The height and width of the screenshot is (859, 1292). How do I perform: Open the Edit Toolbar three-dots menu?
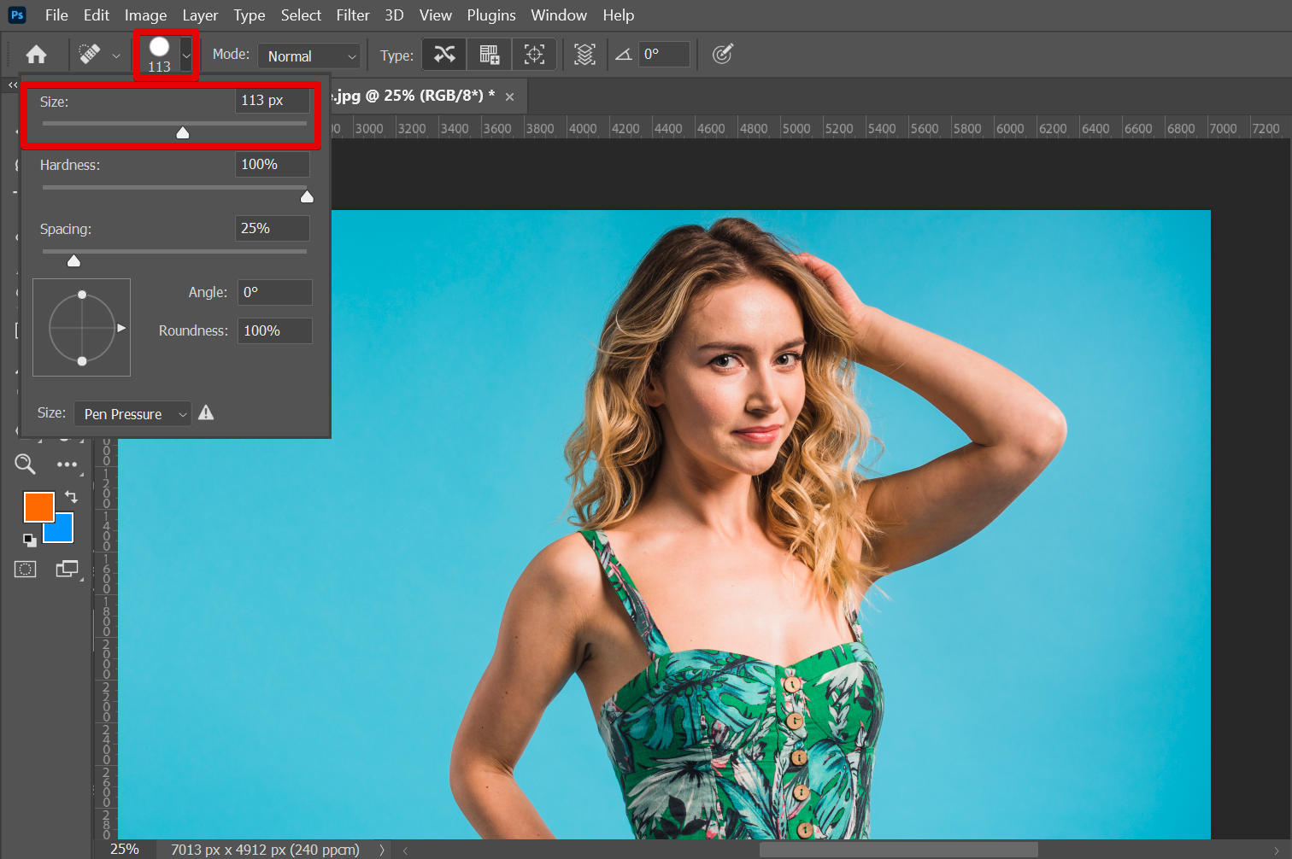click(x=67, y=465)
